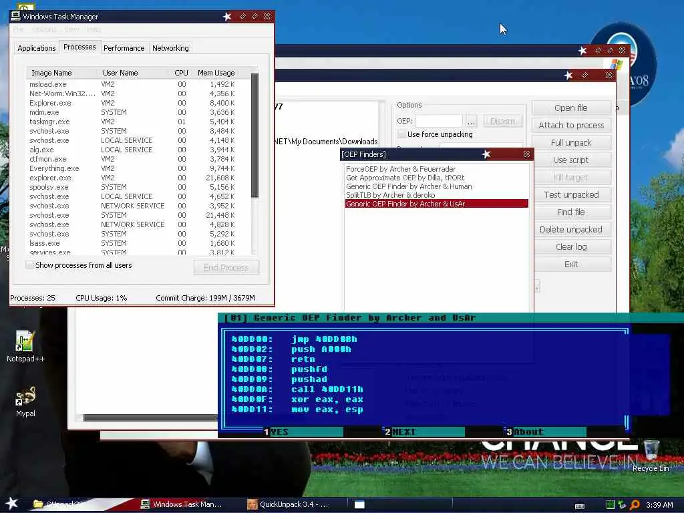Click the Kill target button

[x=571, y=178]
